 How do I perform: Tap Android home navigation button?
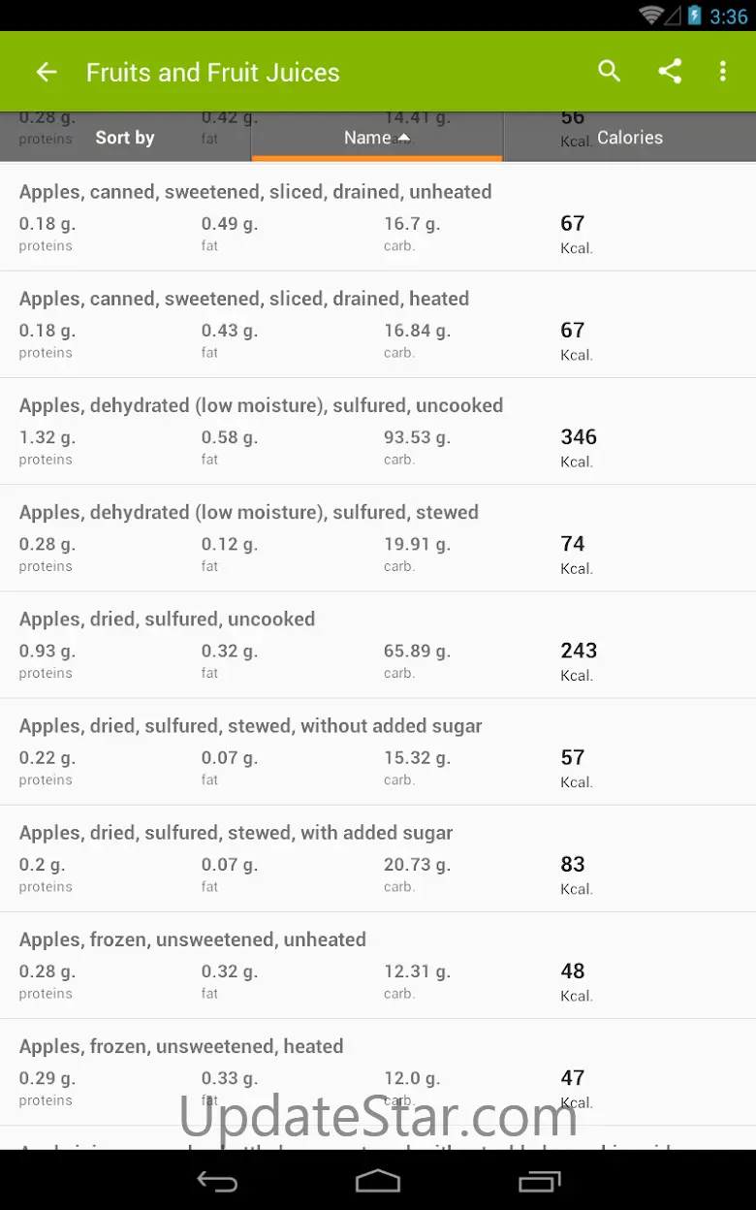(378, 1181)
